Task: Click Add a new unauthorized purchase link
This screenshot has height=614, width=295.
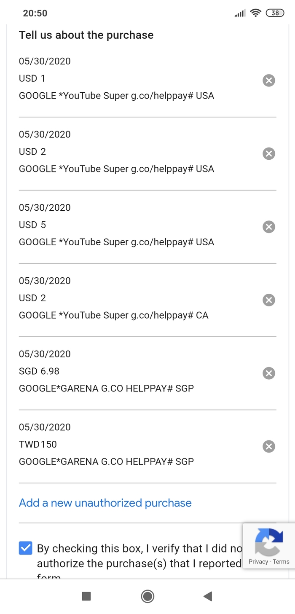Action: tap(105, 503)
